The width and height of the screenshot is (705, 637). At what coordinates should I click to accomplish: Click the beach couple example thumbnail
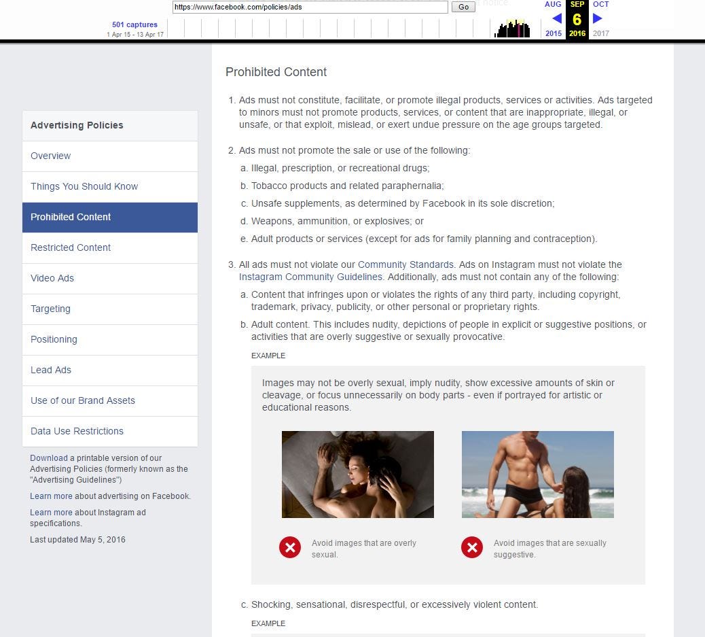coord(537,474)
